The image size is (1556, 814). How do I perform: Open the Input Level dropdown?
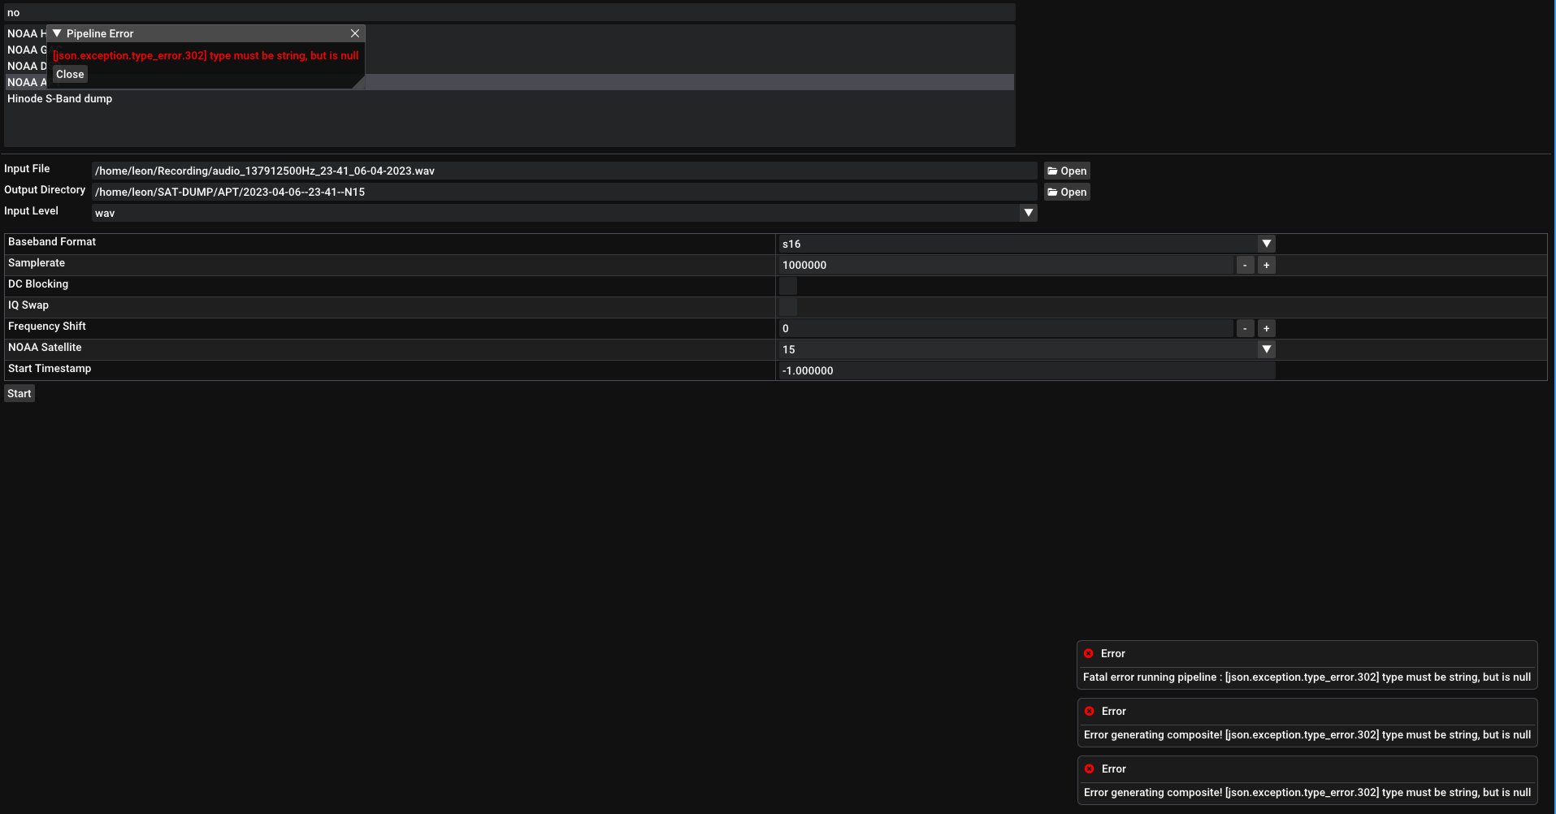click(x=1027, y=212)
